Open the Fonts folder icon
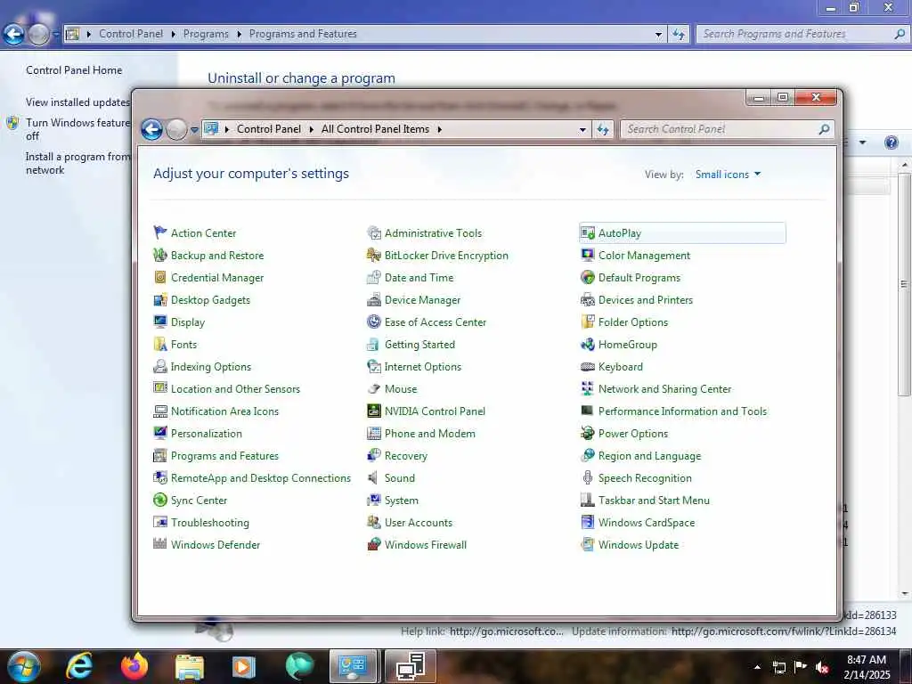 click(x=160, y=345)
